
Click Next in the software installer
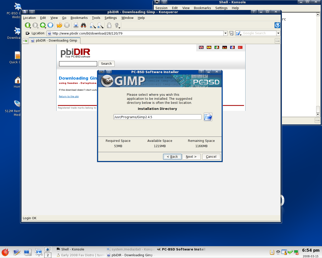(x=191, y=157)
